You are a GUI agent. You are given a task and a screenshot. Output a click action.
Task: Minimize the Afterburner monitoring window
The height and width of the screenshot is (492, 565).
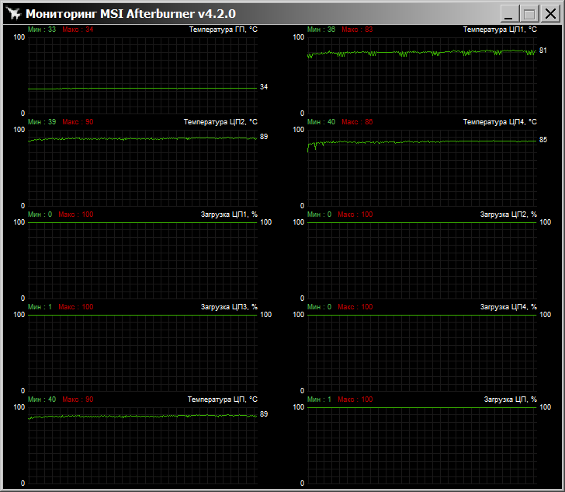coord(509,14)
